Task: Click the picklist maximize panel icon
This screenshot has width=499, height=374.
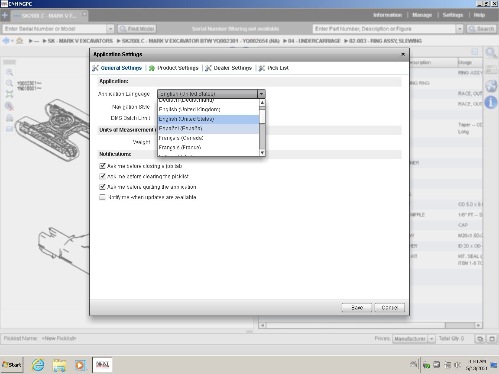Action: tap(492, 339)
